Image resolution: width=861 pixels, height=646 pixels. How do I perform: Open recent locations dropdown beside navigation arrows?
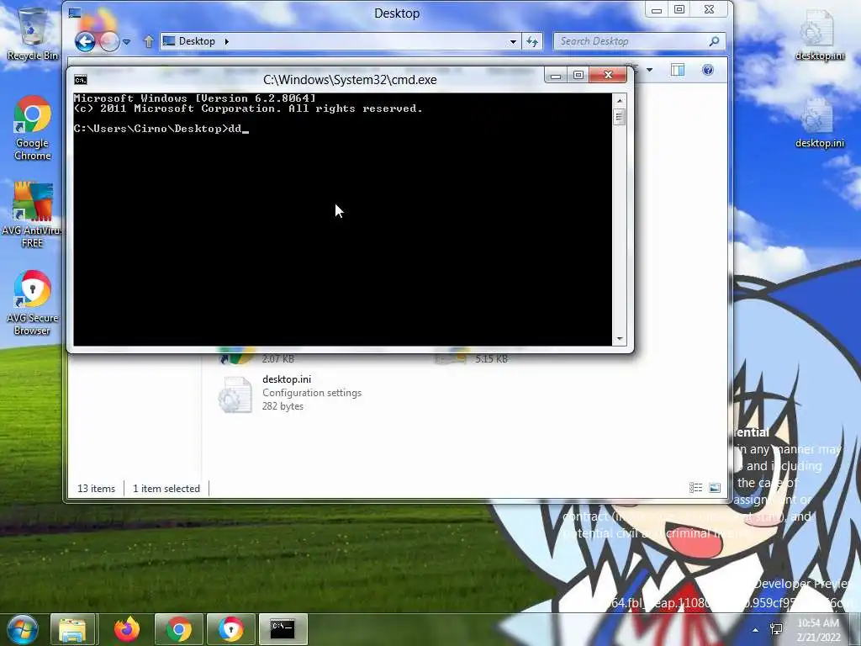[x=126, y=42]
